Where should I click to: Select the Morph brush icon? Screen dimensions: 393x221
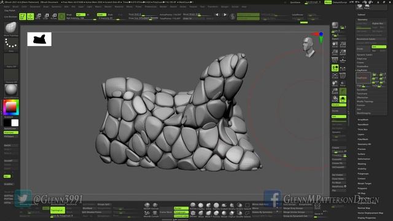[x=224, y=214]
